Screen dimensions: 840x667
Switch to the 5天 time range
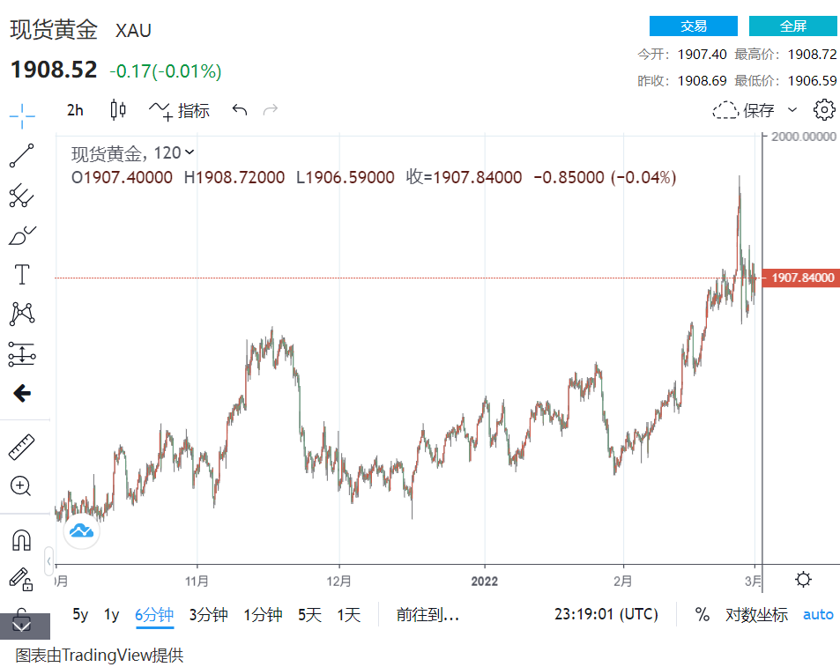(309, 615)
